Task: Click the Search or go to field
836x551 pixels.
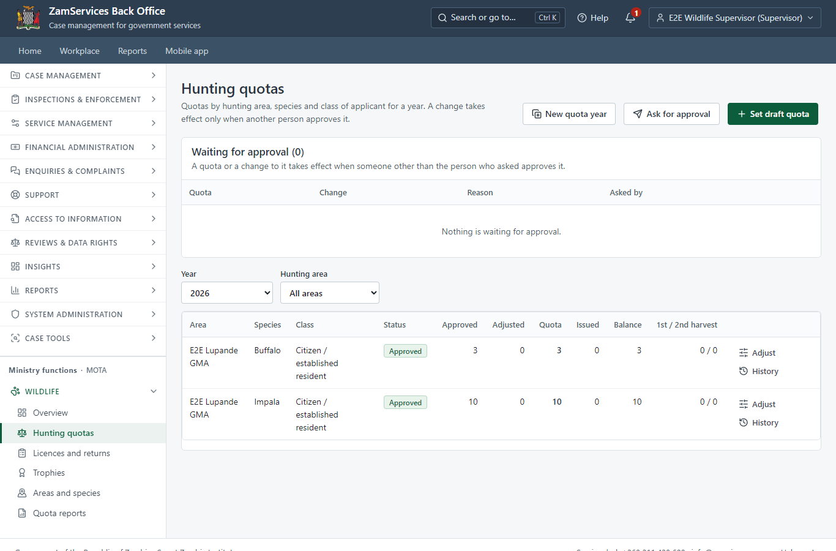Action: 498,18
